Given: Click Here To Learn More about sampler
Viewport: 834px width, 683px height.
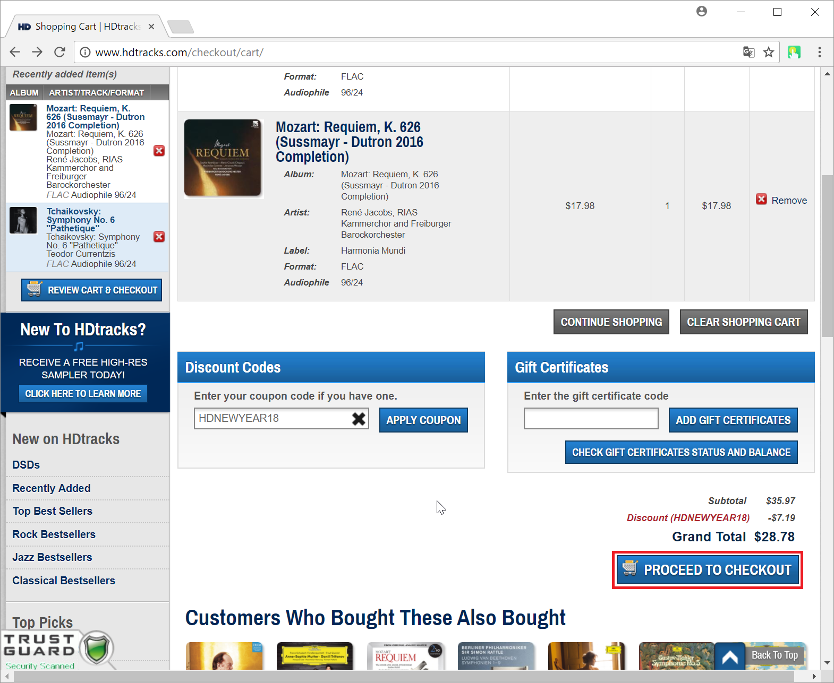Looking at the screenshot, I should (83, 394).
